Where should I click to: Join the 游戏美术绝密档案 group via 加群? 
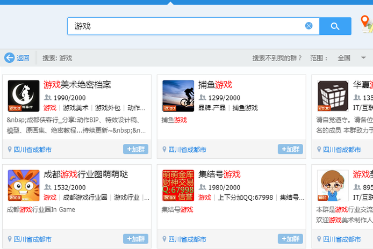(135, 149)
